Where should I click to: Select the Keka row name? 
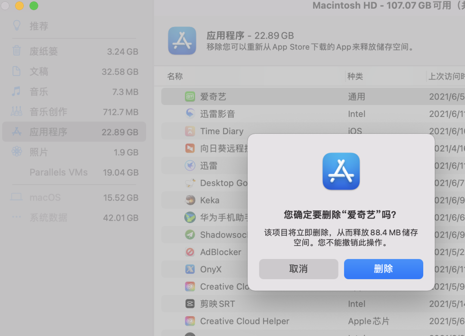click(210, 200)
